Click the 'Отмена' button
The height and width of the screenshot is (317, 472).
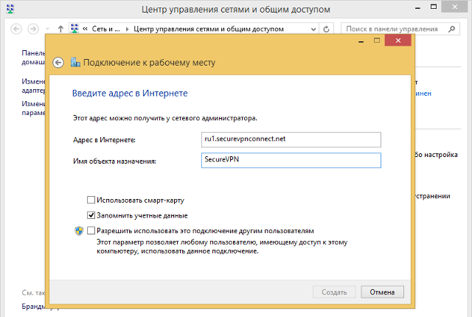pyautogui.click(x=382, y=292)
